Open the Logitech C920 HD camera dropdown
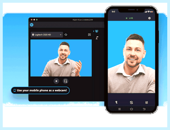Viewport: 170px width, 130px height. click(x=47, y=35)
